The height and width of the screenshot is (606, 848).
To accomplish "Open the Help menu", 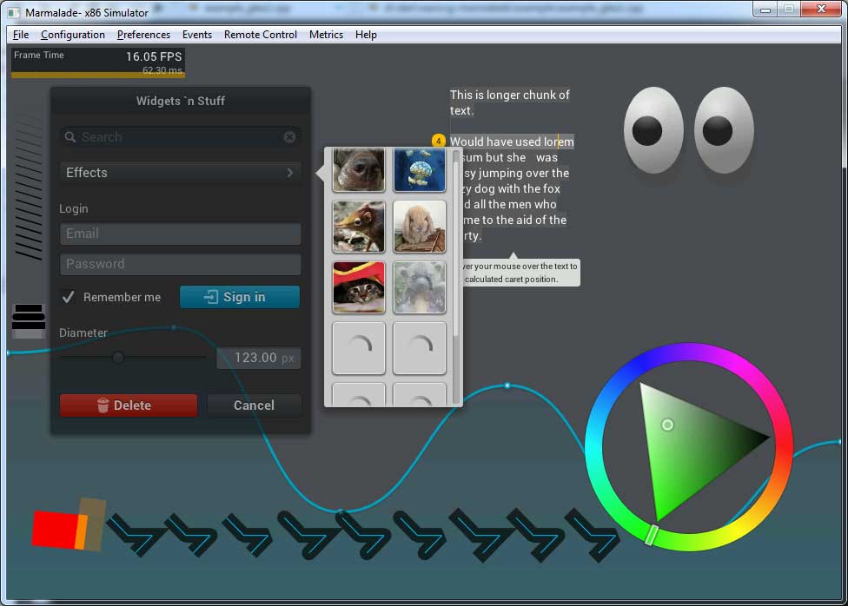I will [366, 35].
